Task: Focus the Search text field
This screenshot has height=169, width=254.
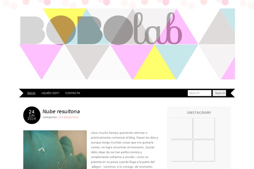Action: pos(199,93)
